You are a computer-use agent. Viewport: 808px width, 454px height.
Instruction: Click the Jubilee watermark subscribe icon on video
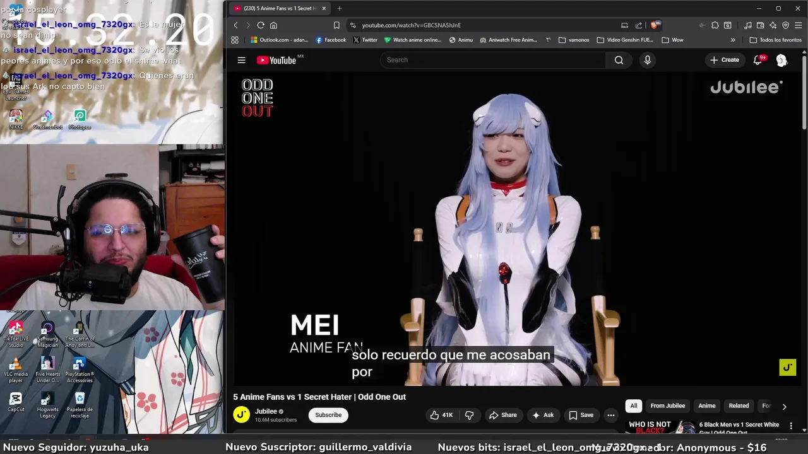coord(787,367)
